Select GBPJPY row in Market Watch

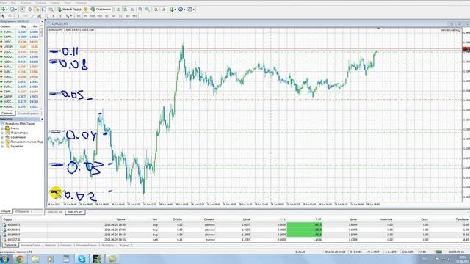(20, 97)
